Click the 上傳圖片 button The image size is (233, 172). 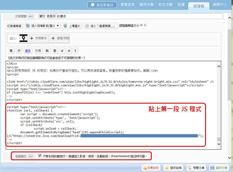72,26
